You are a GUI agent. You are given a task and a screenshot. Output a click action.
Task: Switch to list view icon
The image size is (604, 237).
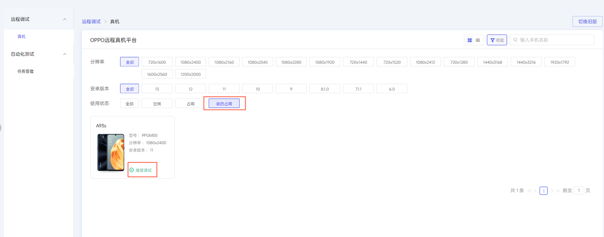pos(478,40)
